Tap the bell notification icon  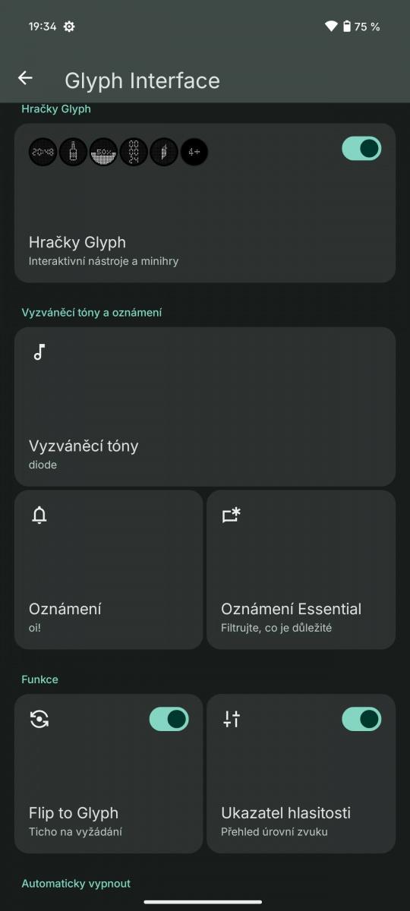39,515
